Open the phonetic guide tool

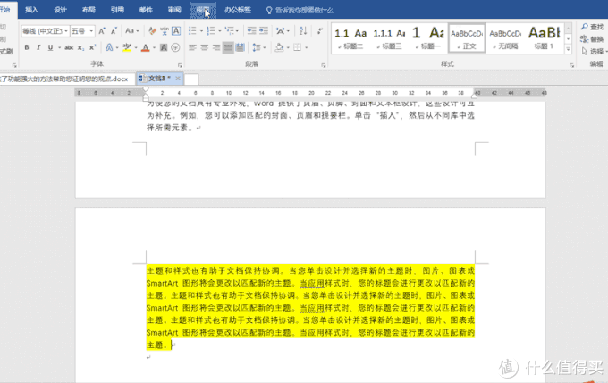[165, 31]
